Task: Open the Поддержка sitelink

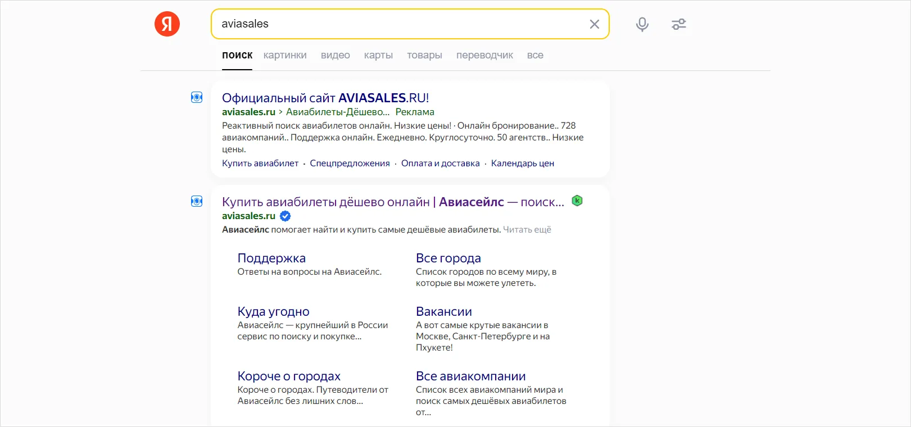Action: coord(271,258)
